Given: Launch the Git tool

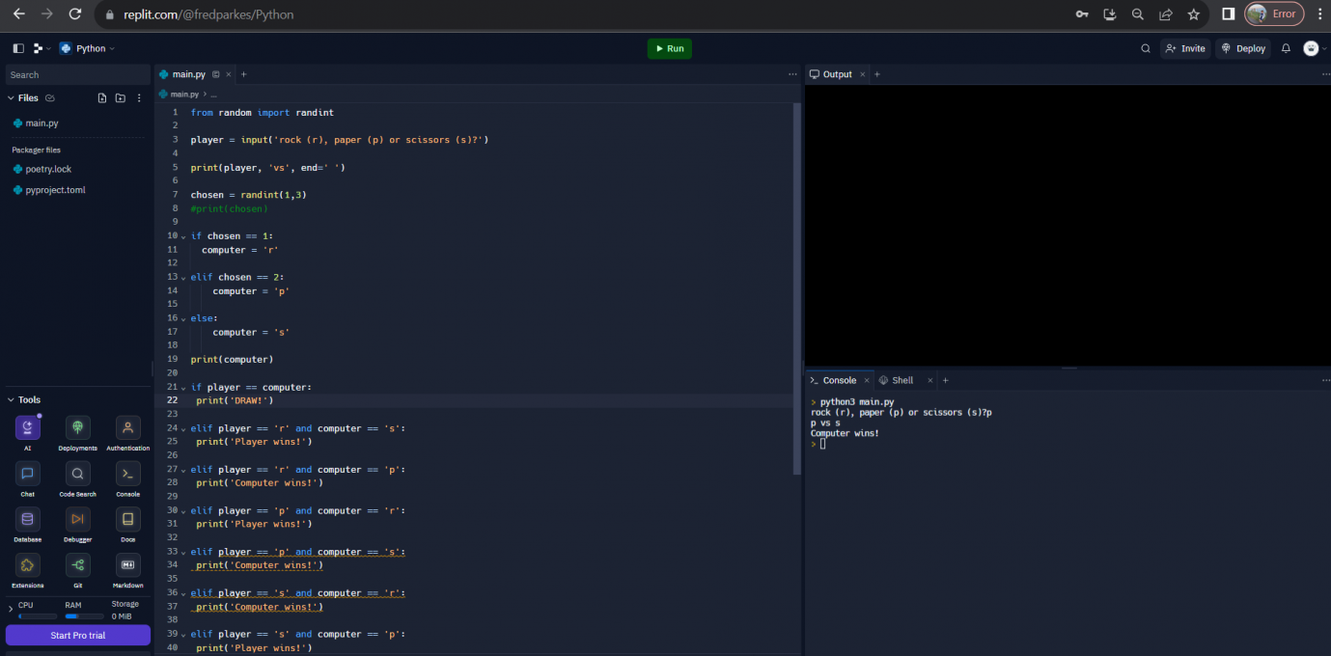Looking at the screenshot, I should point(77,565).
